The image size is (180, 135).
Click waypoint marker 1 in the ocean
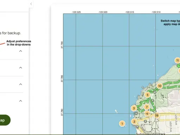(122, 124)
